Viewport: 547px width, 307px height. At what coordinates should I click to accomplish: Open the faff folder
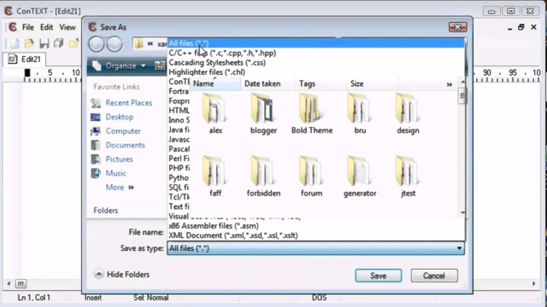(215, 177)
